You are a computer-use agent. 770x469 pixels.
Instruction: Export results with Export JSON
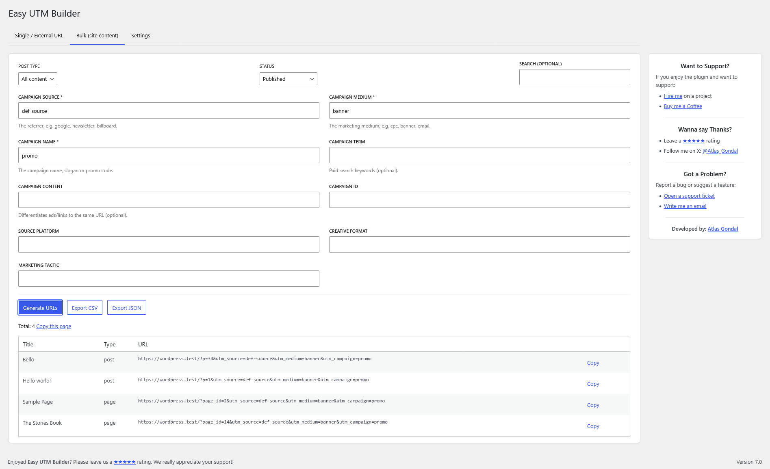pyautogui.click(x=127, y=308)
